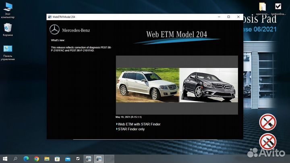Open Корзина recycle bin icon
Viewport: 290px width, 163px height.
(x=8, y=29)
